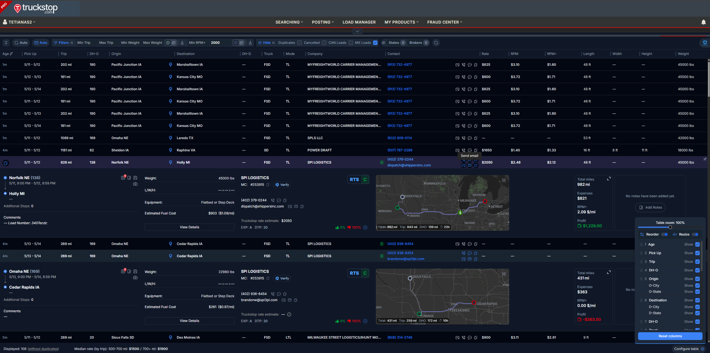Click the copy icon in Norfolk NE Age cell
This screenshot has height=353, width=710.
tap(6, 163)
